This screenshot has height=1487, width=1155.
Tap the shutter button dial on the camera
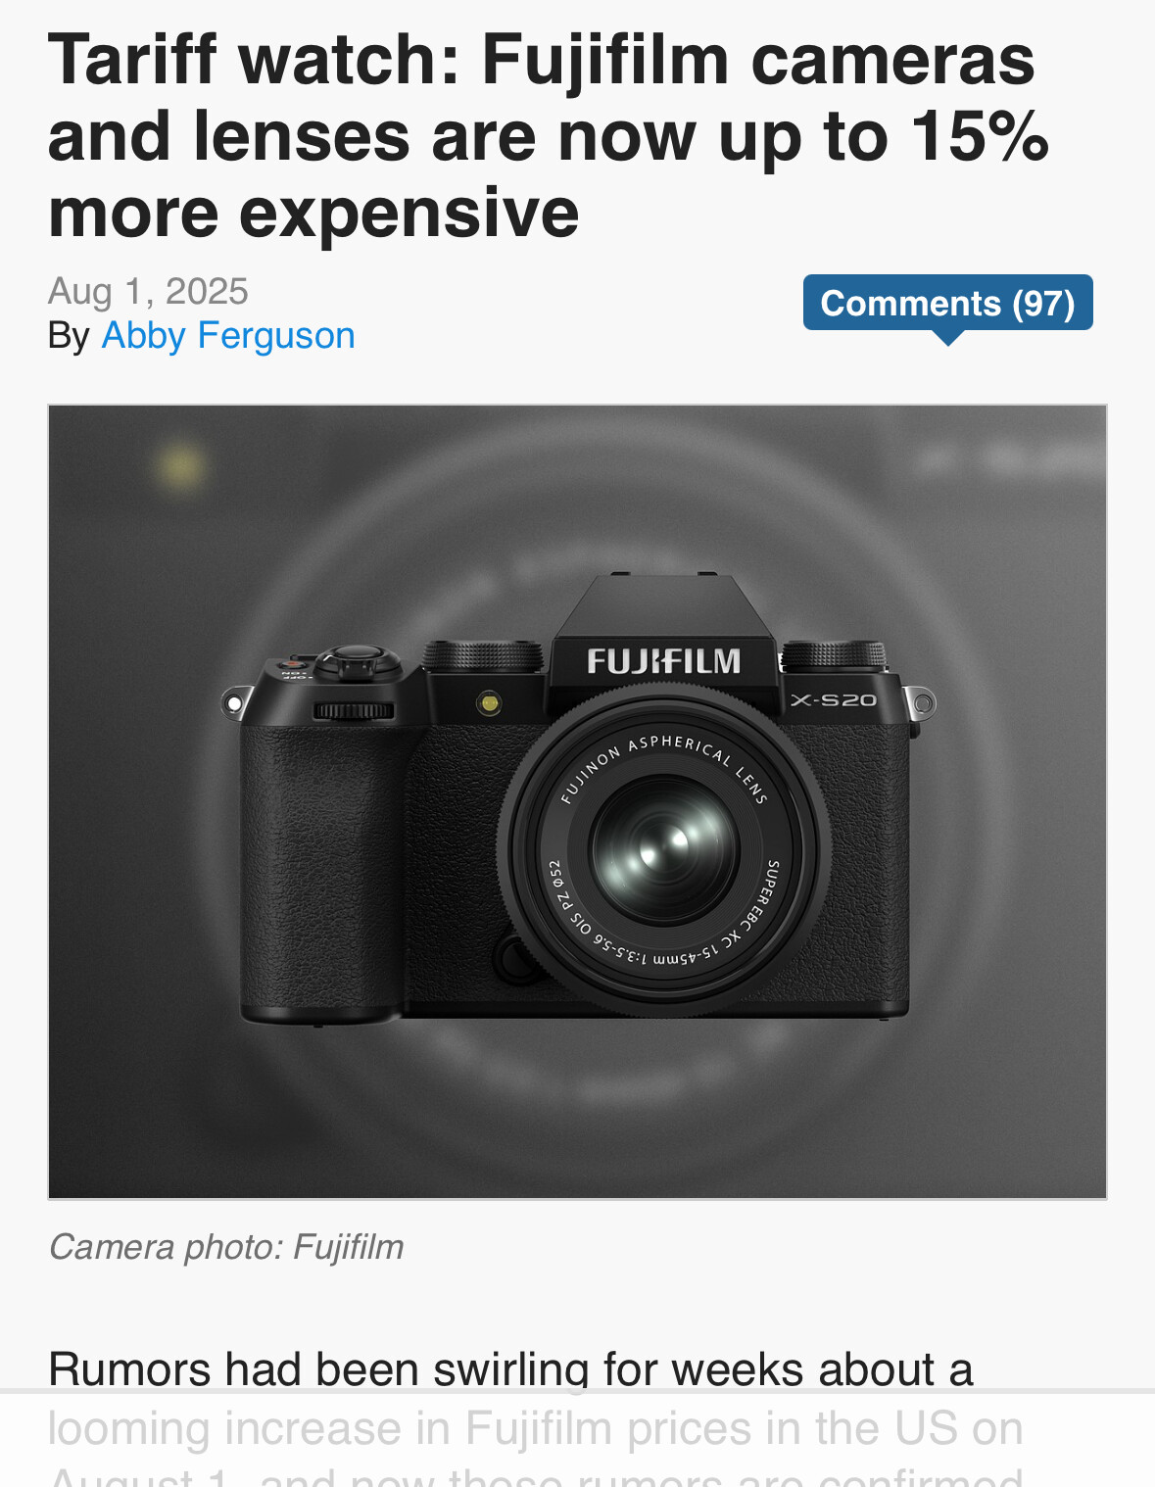pos(357,660)
